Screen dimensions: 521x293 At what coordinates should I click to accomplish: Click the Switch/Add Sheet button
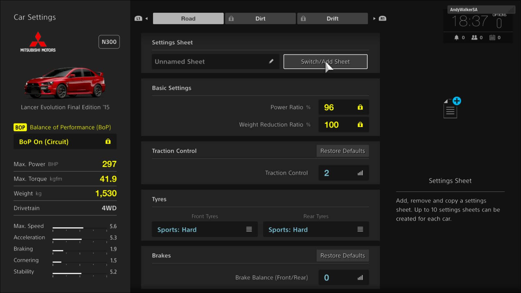tap(326, 62)
